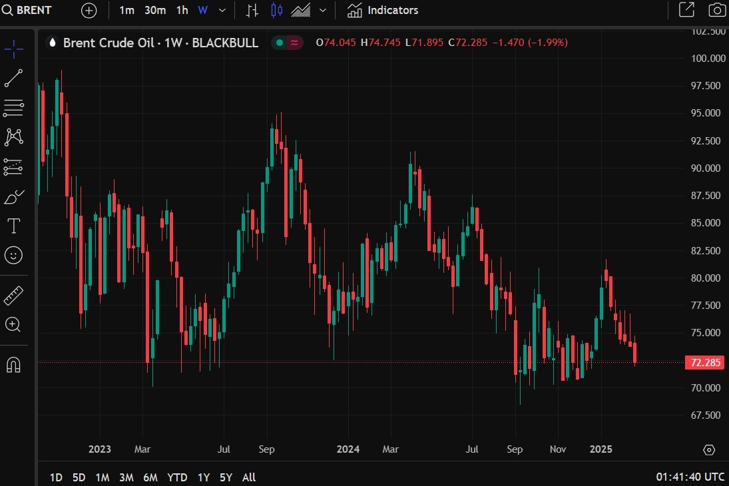Select the 3M date range

(126, 477)
